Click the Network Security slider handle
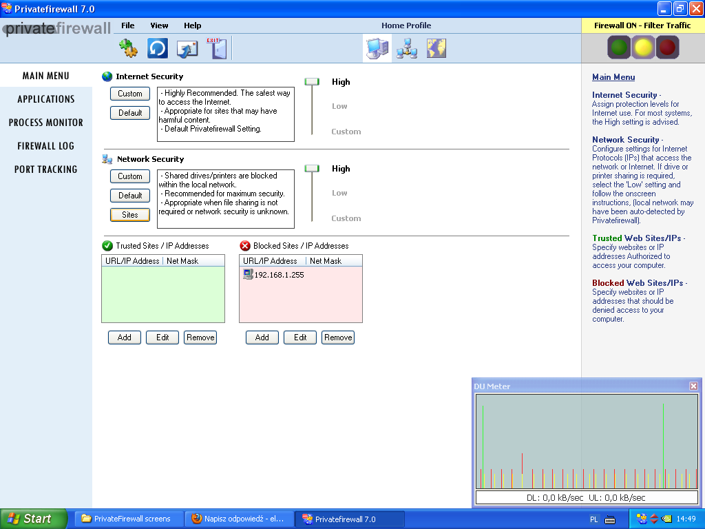The height and width of the screenshot is (529, 705). tap(312, 169)
